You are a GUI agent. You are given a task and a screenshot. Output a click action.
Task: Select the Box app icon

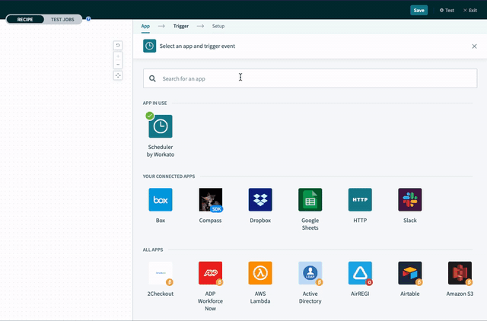[x=161, y=200]
